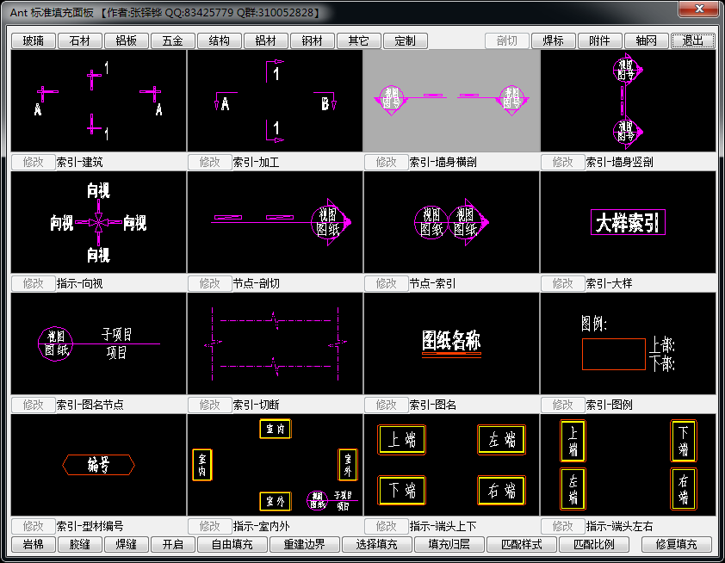Pick the 索引-切断 break line symbol
The height and width of the screenshot is (563, 725).
click(275, 344)
